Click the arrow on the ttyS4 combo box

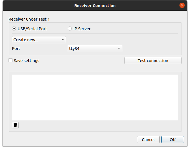119,49
